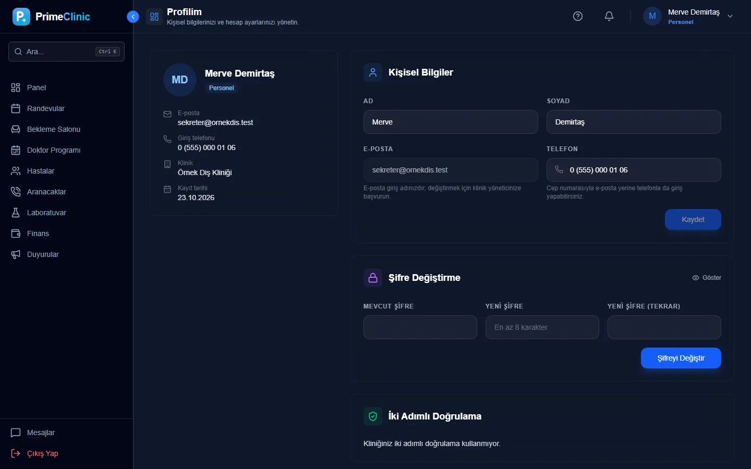
Task: Click the PrimeClinic logo icon
Action: [21, 17]
